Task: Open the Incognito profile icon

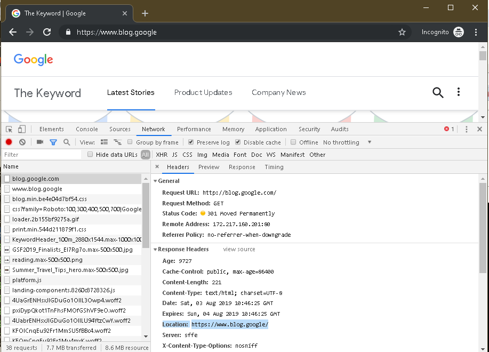Action: tap(459, 32)
